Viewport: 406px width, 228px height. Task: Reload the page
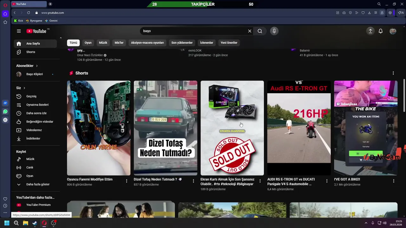pos(29,13)
